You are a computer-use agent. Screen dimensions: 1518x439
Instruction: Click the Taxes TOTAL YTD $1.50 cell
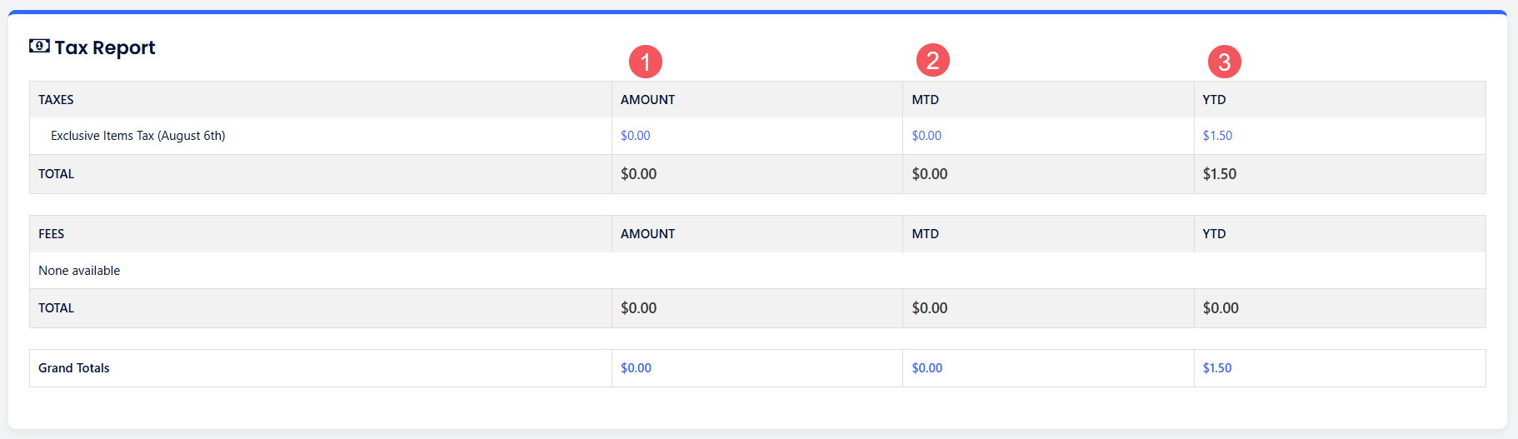1220,174
